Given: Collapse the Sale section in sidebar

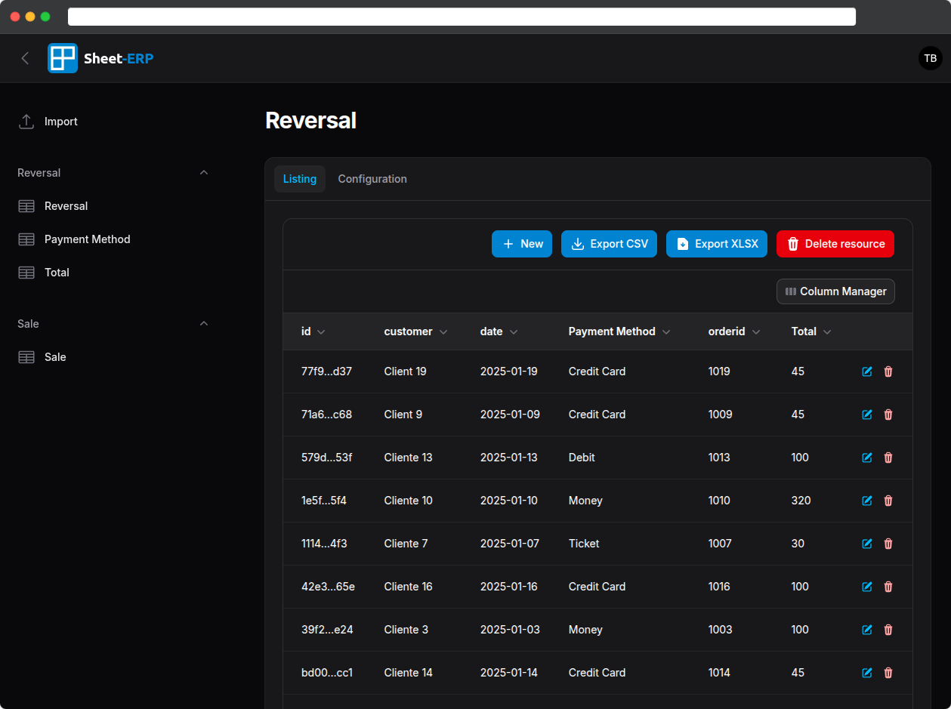Looking at the screenshot, I should point(203,323).
